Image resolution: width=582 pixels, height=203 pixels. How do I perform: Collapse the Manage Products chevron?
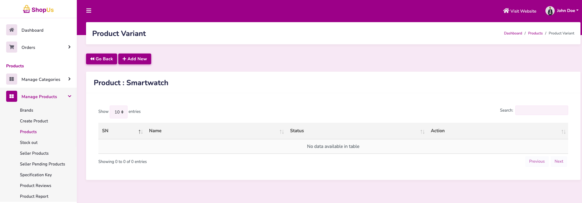(69, 96)
